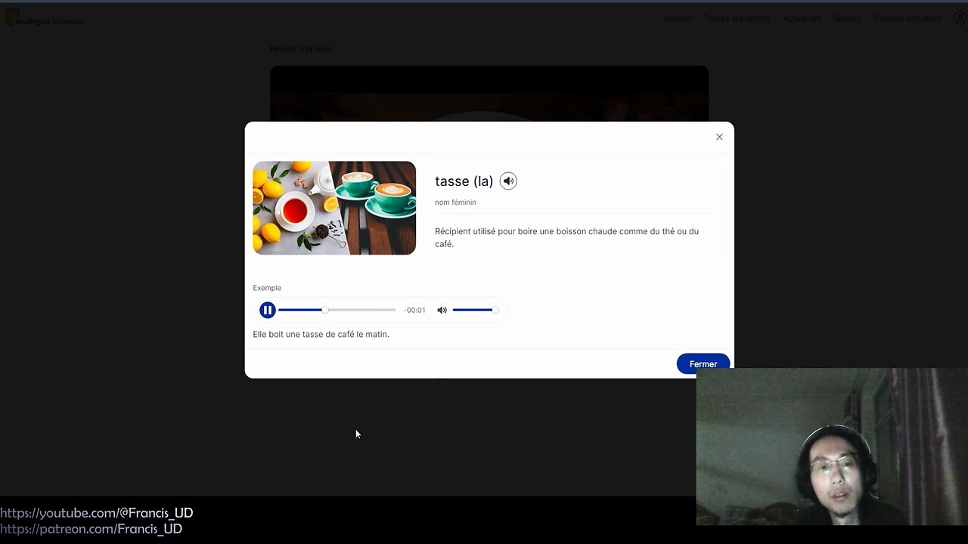Click the Brulingua logo
The height and width of the screenshot is (544, 968).
[44, 18]
